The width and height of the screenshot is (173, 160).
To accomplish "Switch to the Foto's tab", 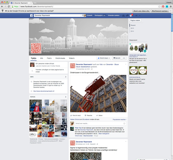I will coord(49,58).
